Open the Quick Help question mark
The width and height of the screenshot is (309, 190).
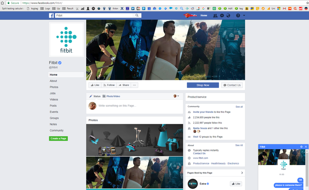(x=238, y=15)
